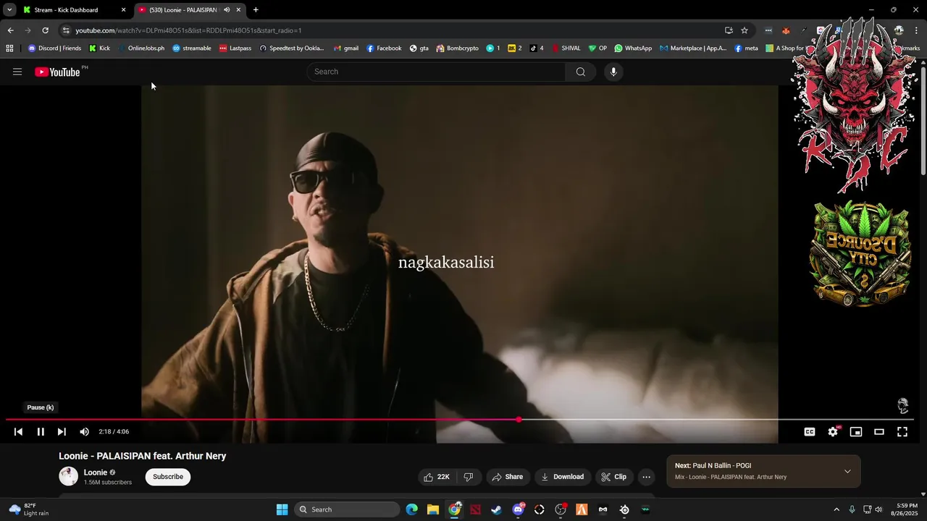This screenshot has width=927, height=521.
Task: Open the OnlineJobs.ph bookmark
Action: (x=141, y=48)
